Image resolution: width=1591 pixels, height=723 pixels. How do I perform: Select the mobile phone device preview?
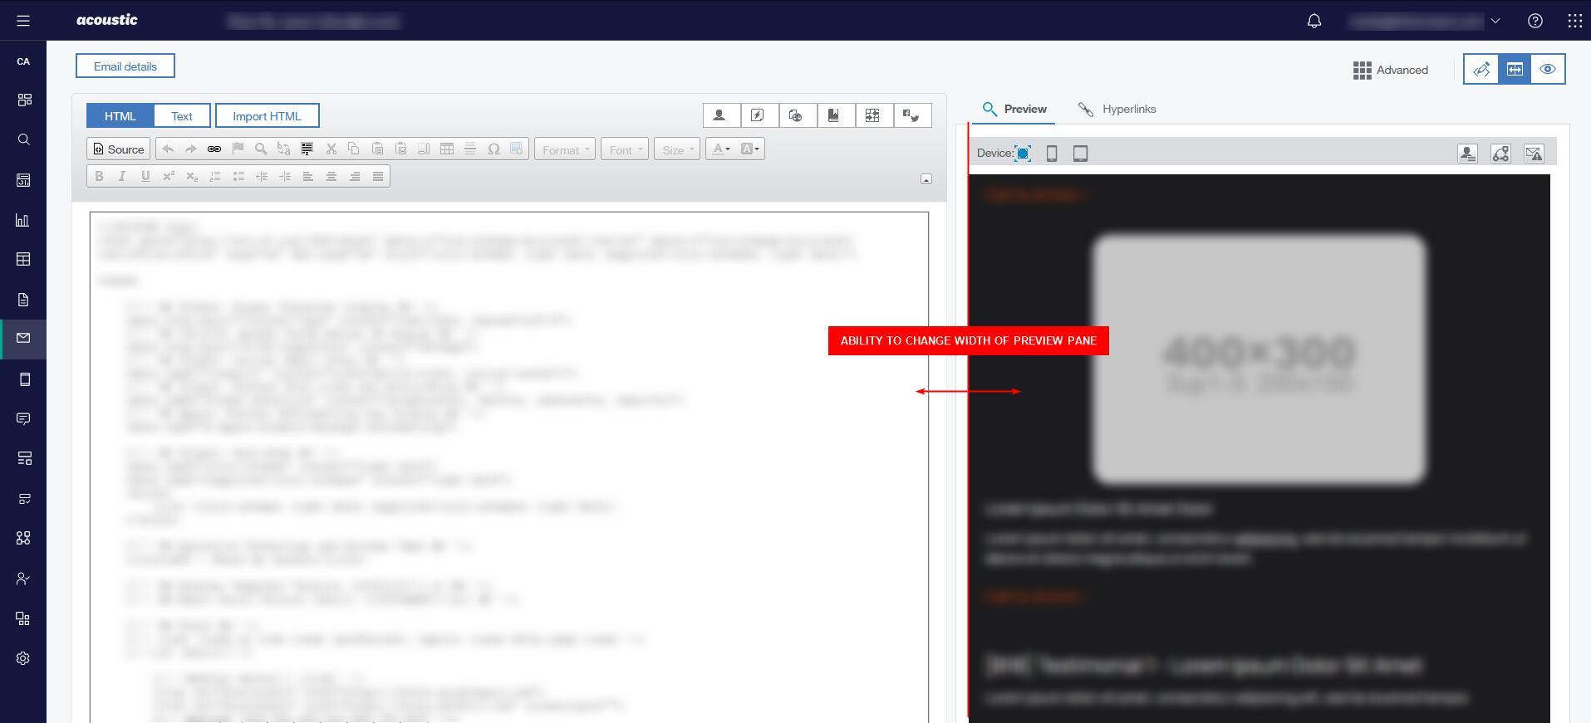point(1051,154)
